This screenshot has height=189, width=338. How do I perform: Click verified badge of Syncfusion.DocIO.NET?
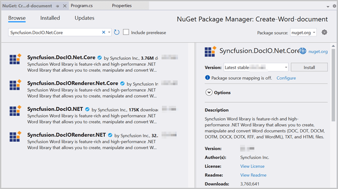87,109
